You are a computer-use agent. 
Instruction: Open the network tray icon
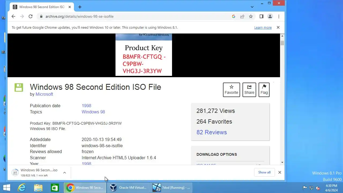click(311, 188)
